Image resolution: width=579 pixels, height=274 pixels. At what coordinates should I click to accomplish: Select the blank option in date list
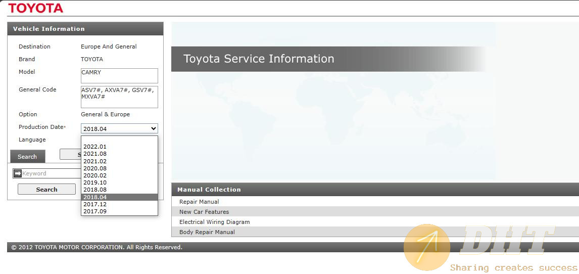pos(119,140)
